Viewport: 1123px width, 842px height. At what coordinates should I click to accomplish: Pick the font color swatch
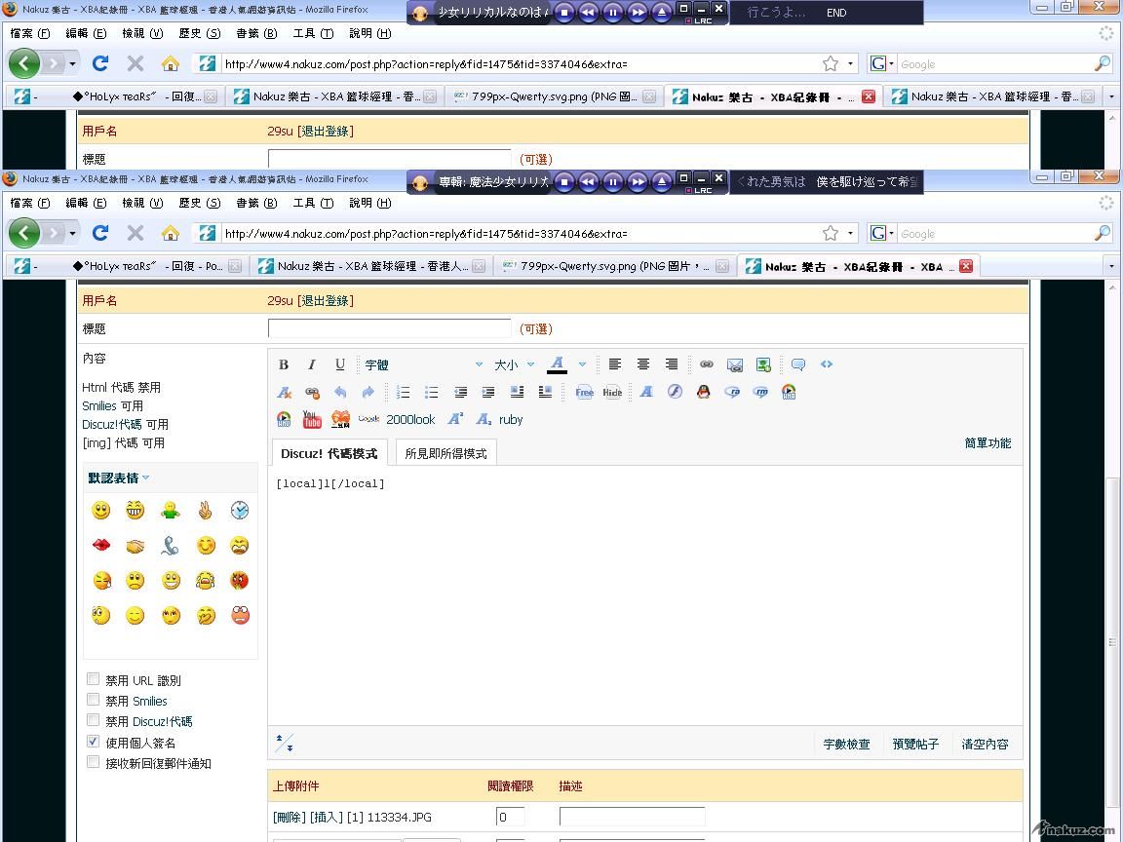[x=557, y=364]
